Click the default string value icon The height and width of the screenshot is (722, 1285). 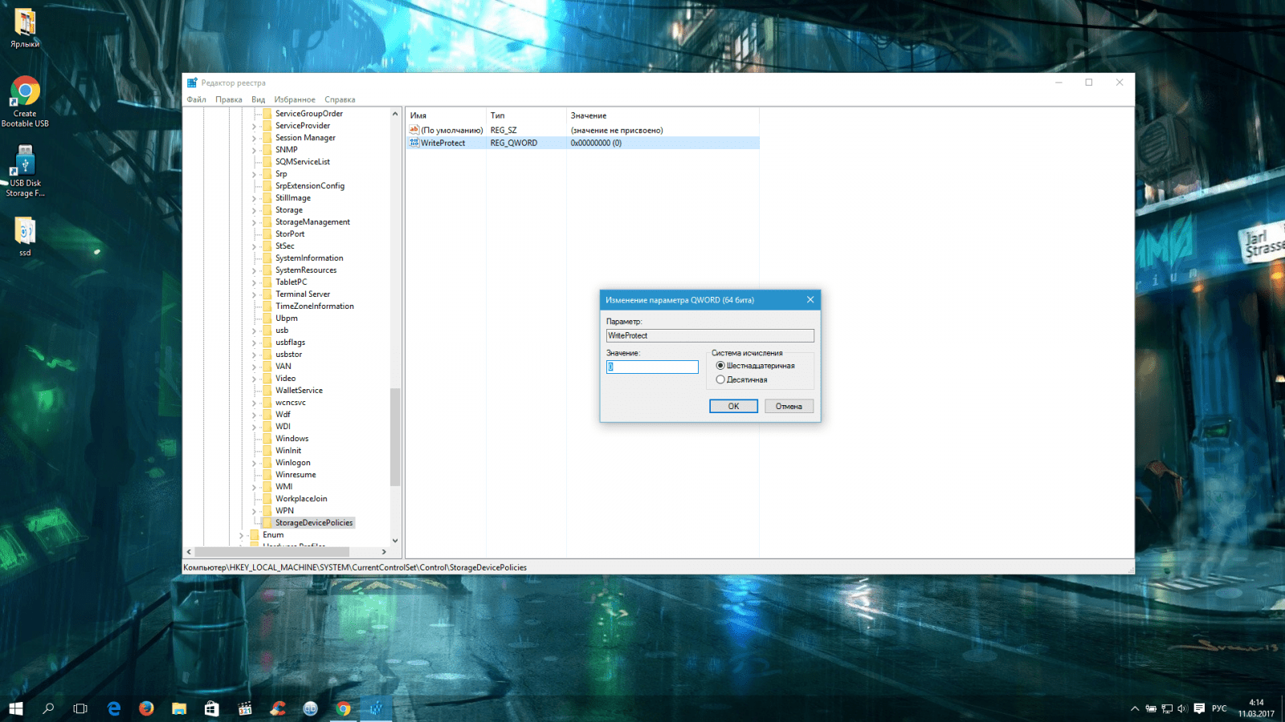pos(414,130)
